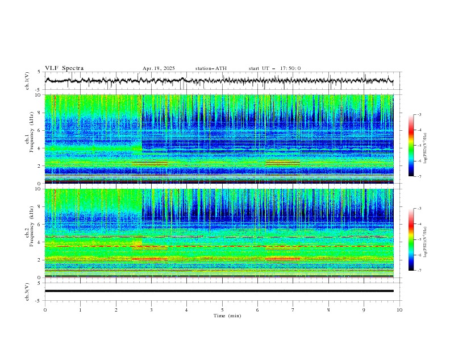Click inside the ch.2 spectrogram panel
The image size is (450, 348).
tap(219, 233)
